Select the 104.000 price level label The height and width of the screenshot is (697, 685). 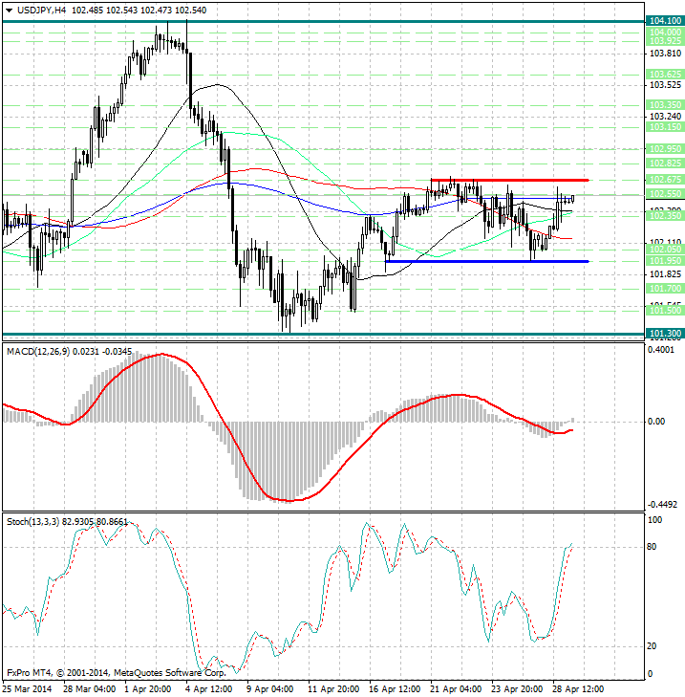(x=665, y=32)
